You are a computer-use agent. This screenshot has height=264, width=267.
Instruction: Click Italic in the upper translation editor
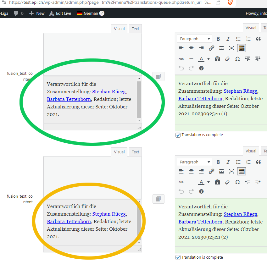pos(228,39)
